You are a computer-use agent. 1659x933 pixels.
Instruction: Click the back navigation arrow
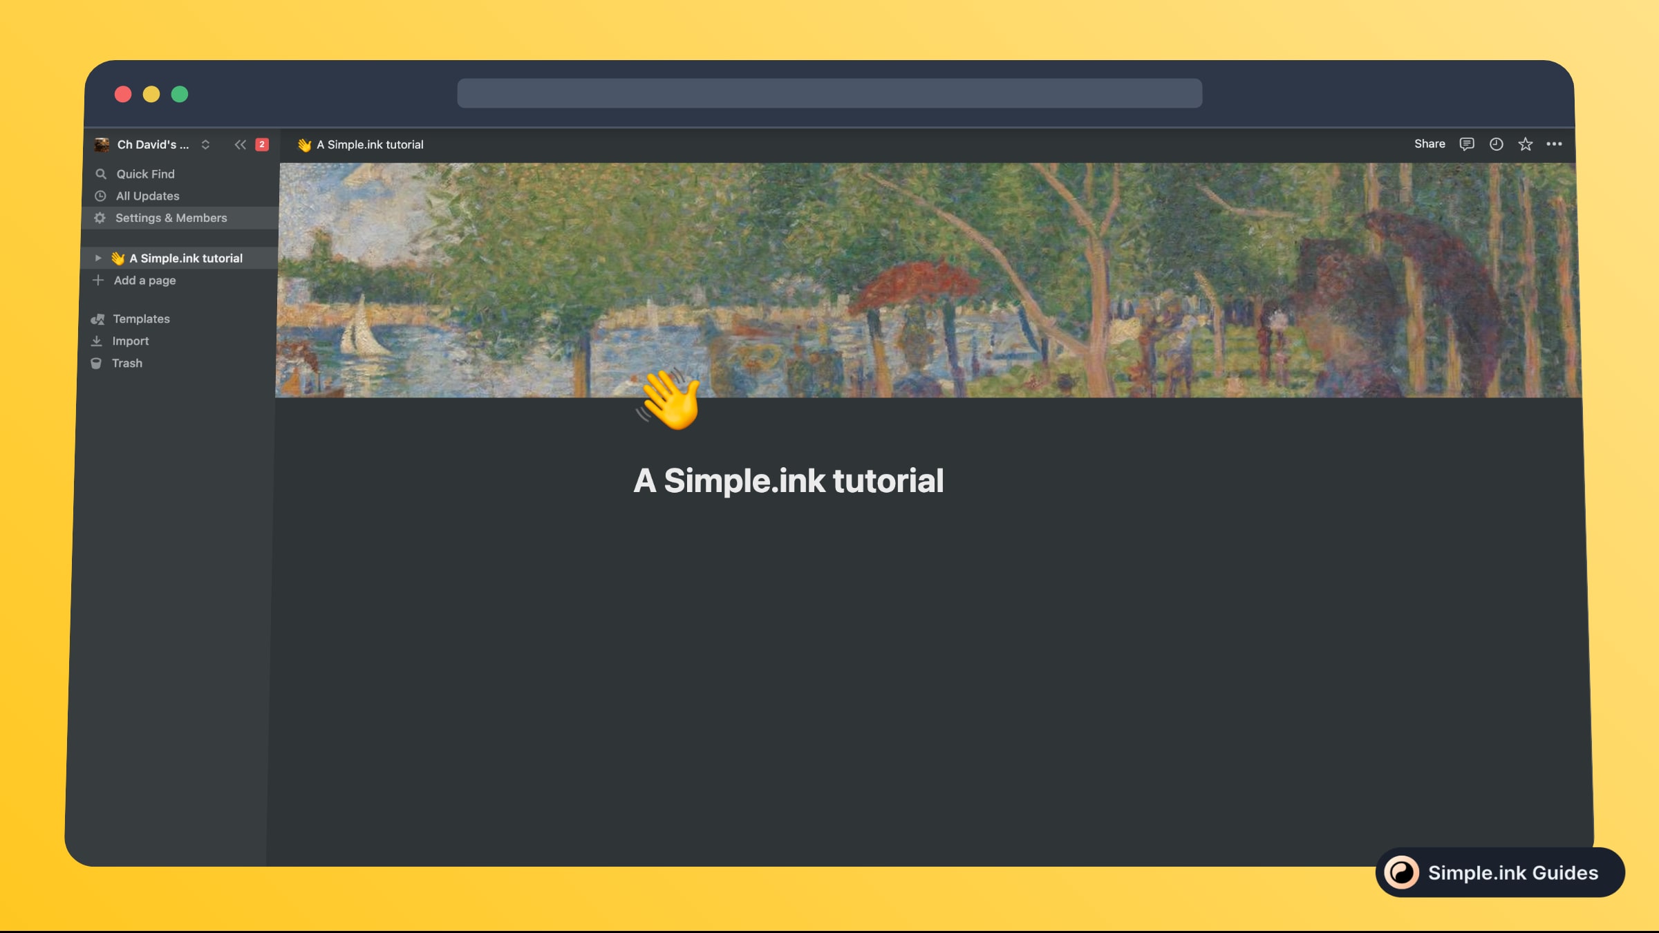pyautogui.click(x=238, y=144)
